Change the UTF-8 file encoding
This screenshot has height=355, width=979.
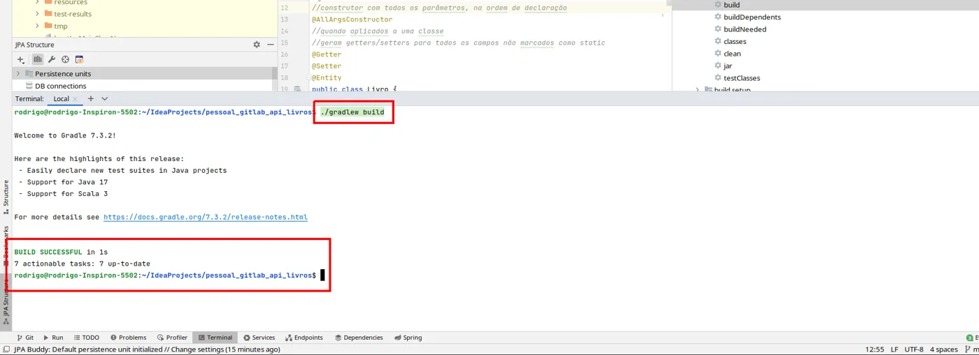coord(913,349)
